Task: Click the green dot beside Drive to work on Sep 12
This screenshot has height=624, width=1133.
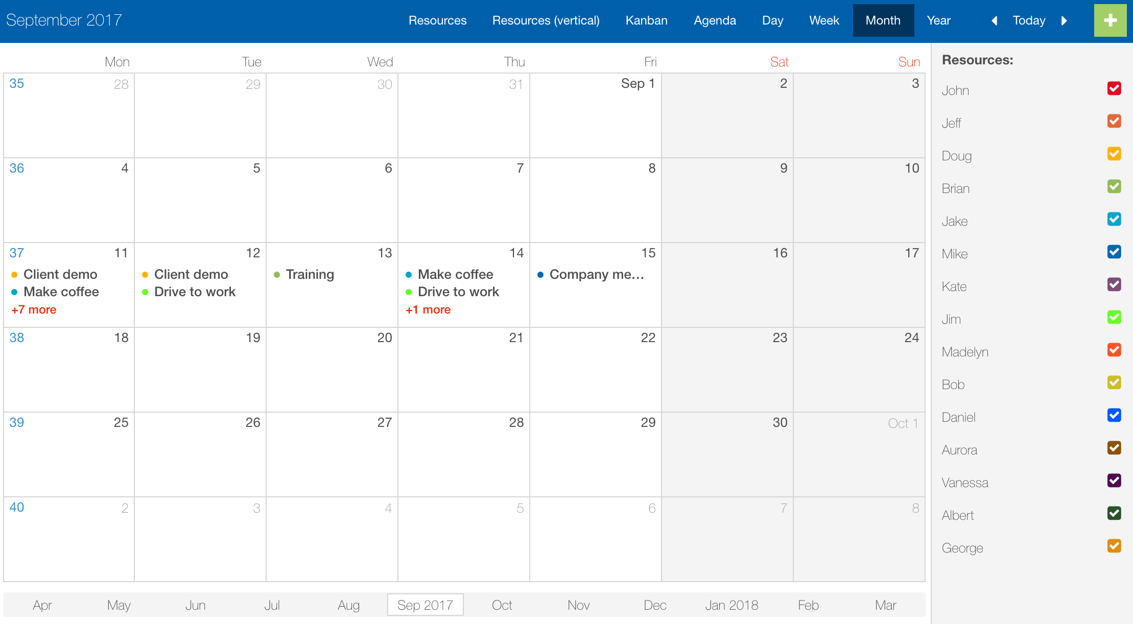Action: (x=145, y=292)
